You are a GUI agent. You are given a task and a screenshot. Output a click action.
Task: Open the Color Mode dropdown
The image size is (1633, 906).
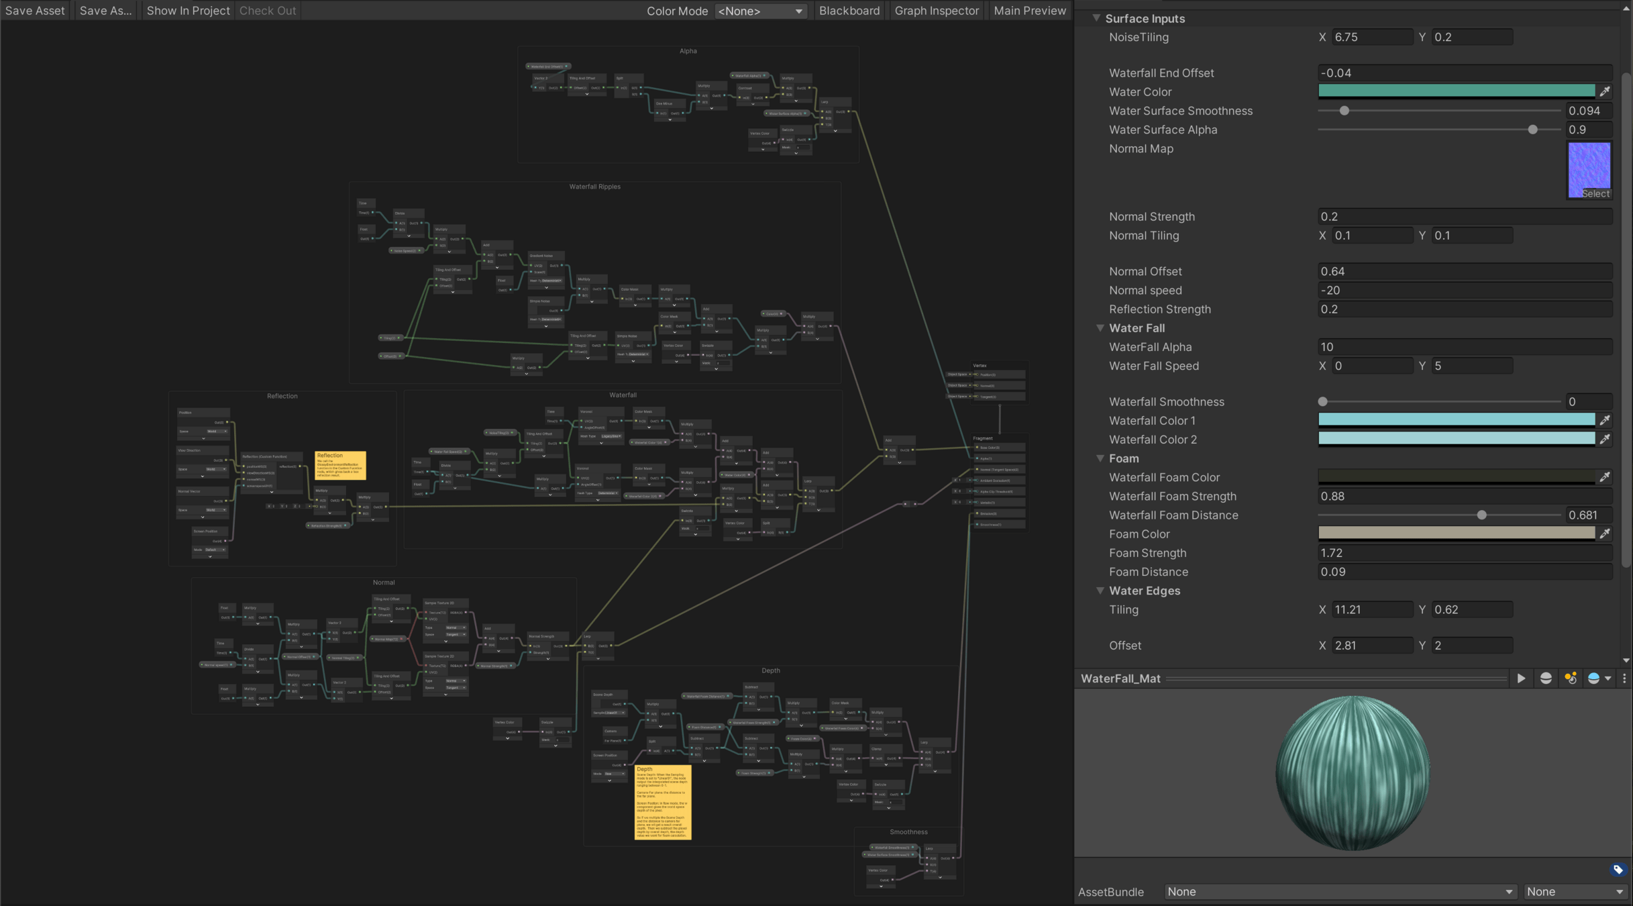coord(759,11)
